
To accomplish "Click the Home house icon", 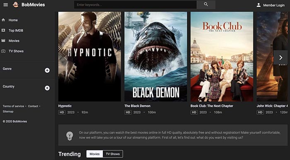I will 3,20.
